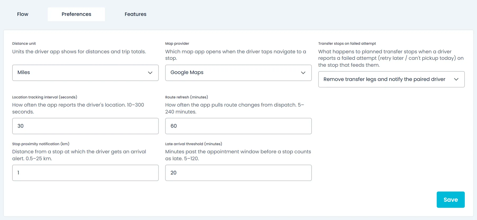Open the Transfer stops on failed attempt dropdown
The image size is (477, 220).
(391, 79)
